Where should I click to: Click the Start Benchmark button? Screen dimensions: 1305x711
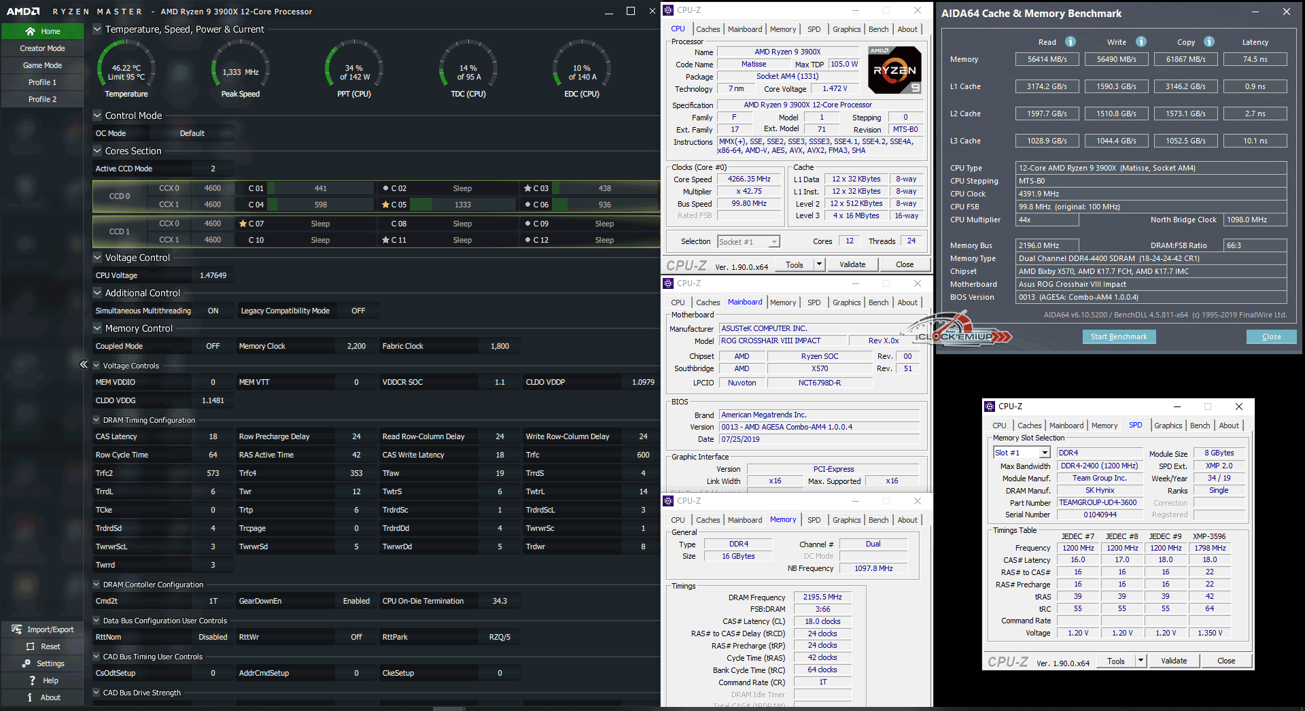tap(1119, 336)
